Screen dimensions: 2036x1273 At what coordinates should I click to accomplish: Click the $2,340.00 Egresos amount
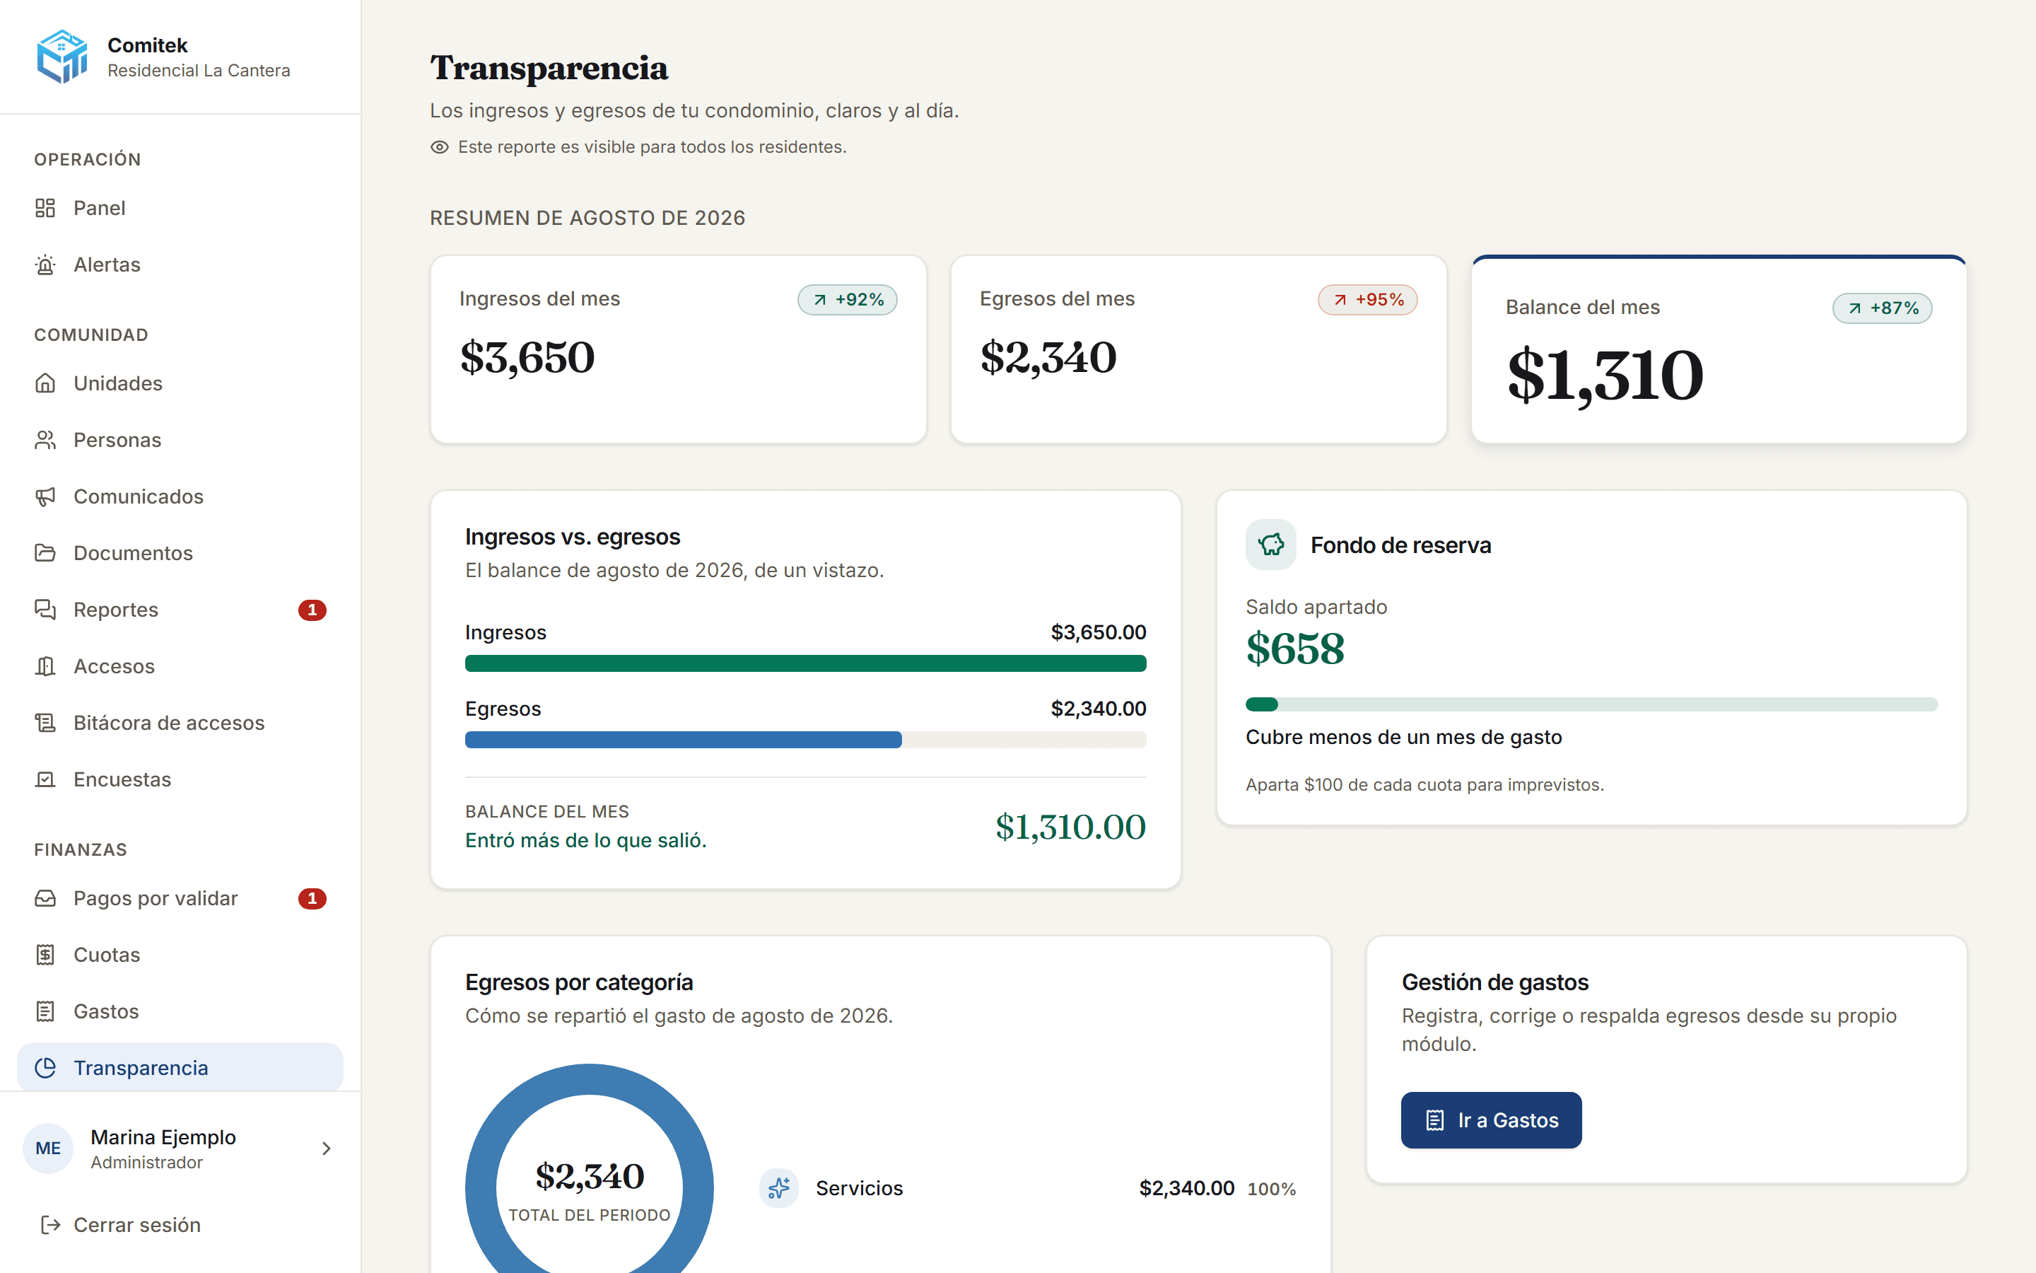(x=1098, y=709)
